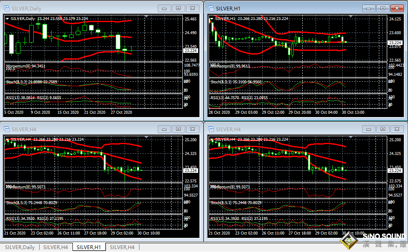Click the Momentum(8) 94.3451 label in the Daily chart
408x252 pixels.
pos(25,66)
